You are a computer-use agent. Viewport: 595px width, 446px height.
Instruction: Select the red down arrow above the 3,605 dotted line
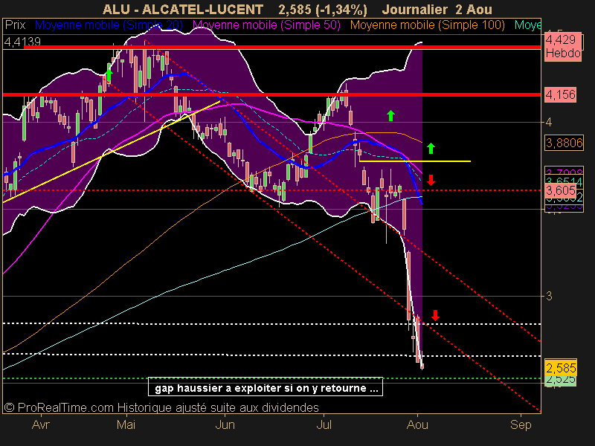(x=431, y=180)
